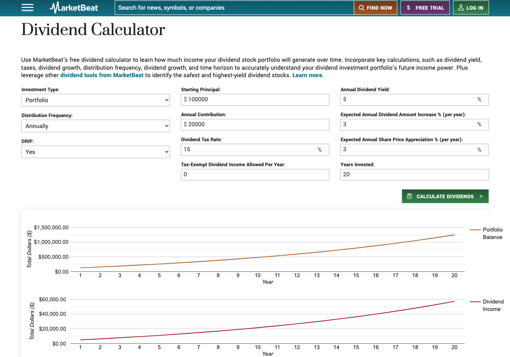Click the Tax-Exempt Dividend Income field
The width and height of the screenshot is (510, 357).
[x=255, y=175]
